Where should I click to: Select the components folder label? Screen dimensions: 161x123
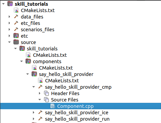tap(47, 61)
